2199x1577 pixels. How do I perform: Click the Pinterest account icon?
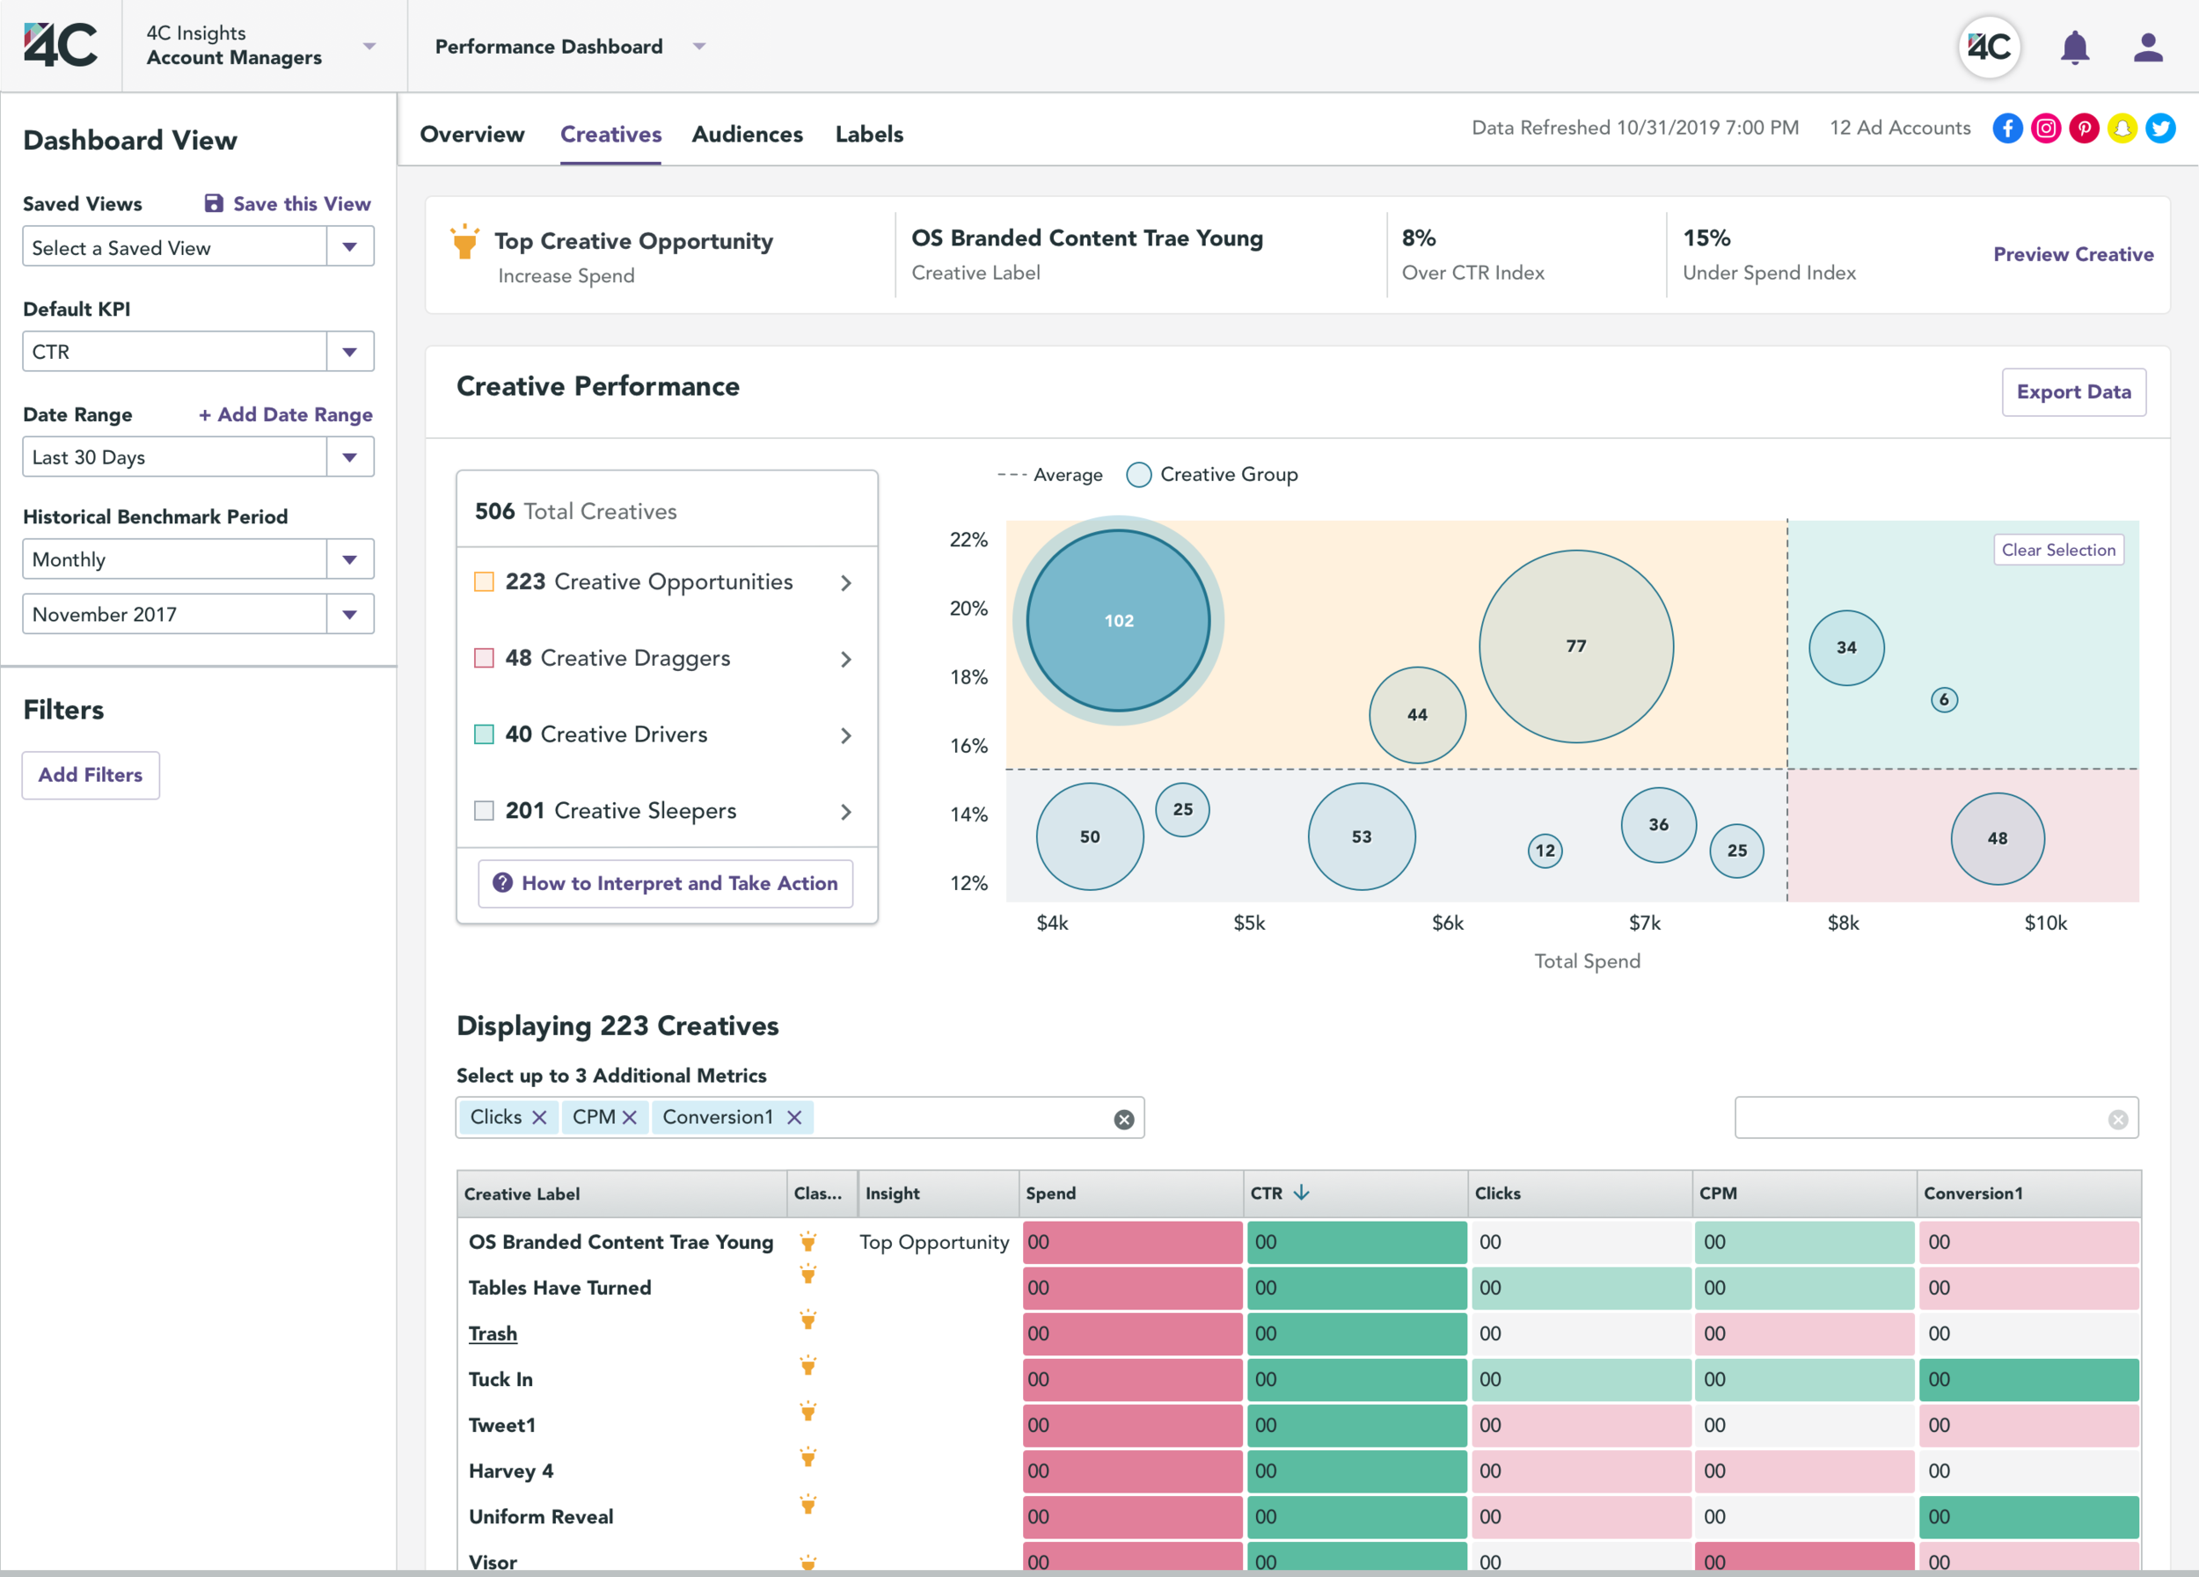click(2083, 128)
